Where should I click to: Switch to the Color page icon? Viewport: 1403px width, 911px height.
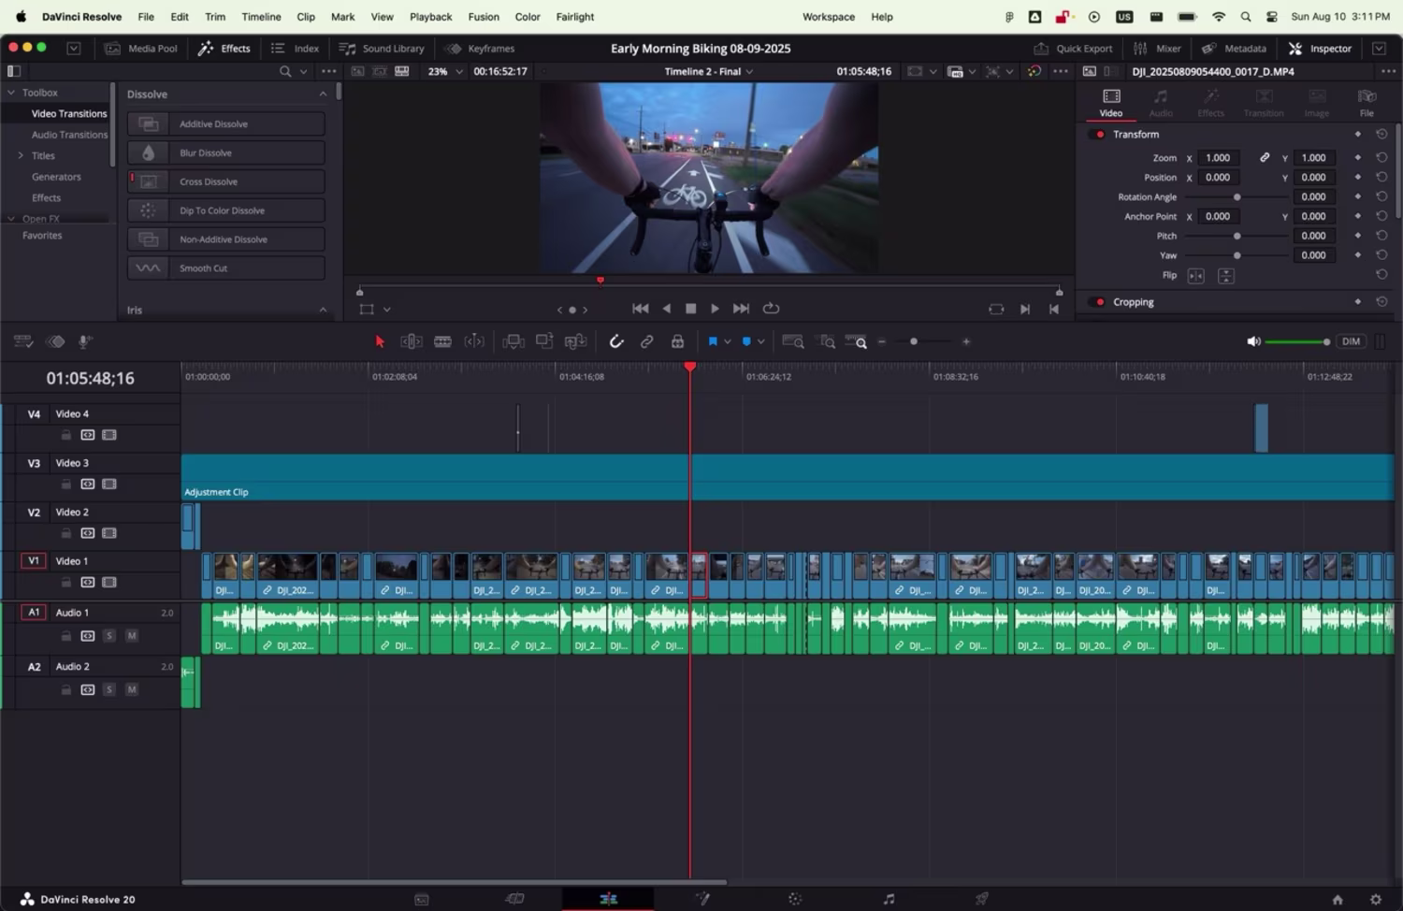click(x=794, y=899)
